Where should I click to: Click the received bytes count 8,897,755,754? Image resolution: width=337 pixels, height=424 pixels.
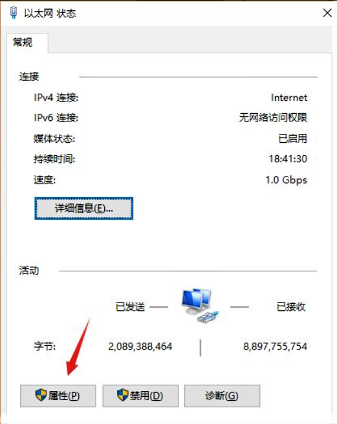pos(275,346)
